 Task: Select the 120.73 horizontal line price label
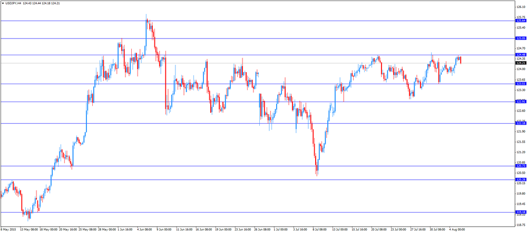click(x=520, y=166)
